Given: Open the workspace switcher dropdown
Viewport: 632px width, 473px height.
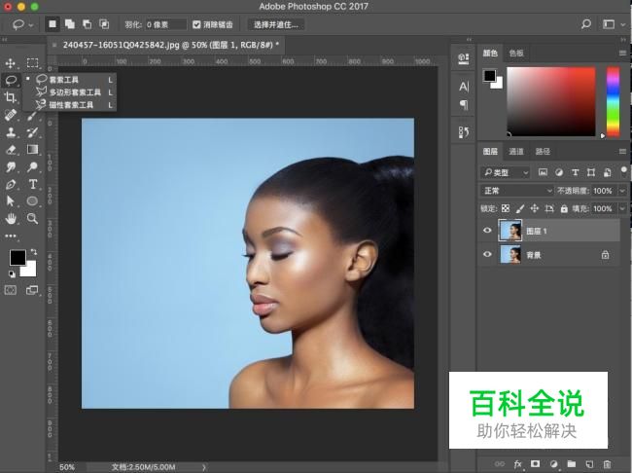Looking at the screenshot, I should [x=614, y=24].
